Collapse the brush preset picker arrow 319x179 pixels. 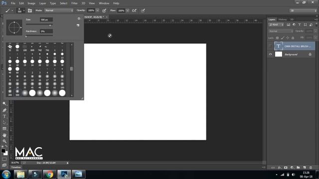click(24, 10)
